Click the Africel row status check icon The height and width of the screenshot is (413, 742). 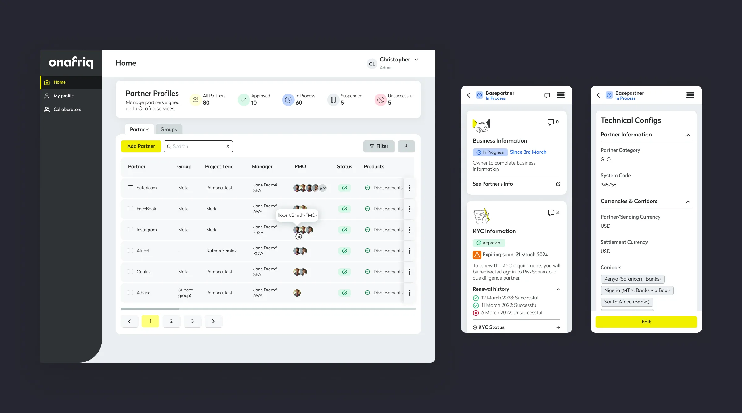(345, 251)
